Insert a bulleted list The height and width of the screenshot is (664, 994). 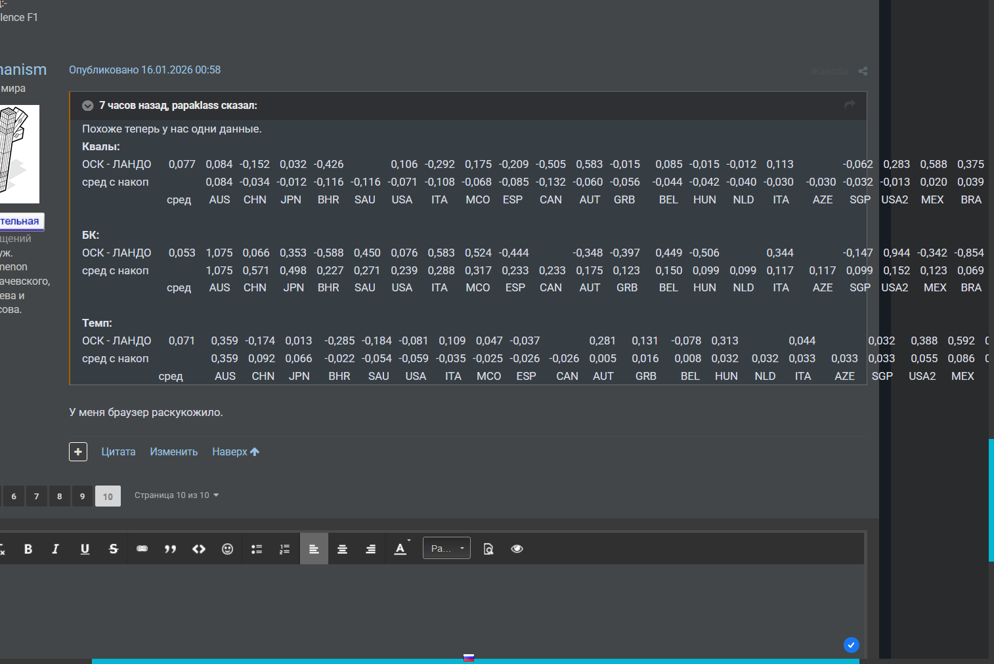(x=257, y=549)
